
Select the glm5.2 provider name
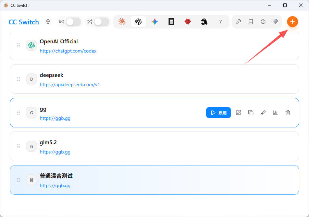tap(48, 142)
